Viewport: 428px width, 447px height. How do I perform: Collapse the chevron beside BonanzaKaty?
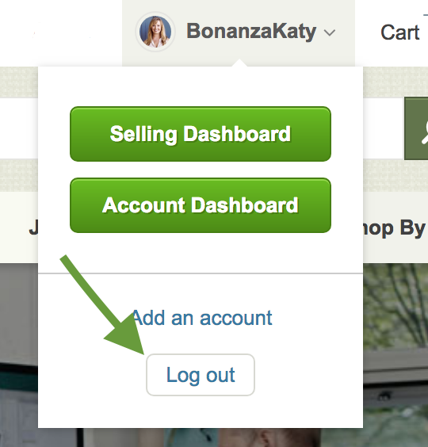point(330,32)
